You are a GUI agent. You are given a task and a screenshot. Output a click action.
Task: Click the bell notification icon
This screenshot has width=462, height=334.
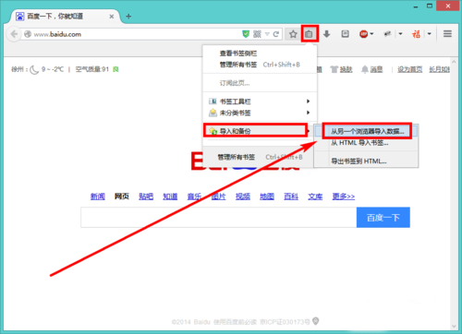365,69
